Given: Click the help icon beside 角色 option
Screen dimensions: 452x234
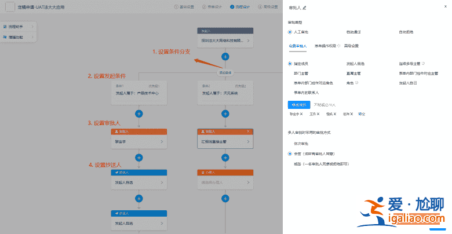Looking at the screenshot, I should [356, 83].
